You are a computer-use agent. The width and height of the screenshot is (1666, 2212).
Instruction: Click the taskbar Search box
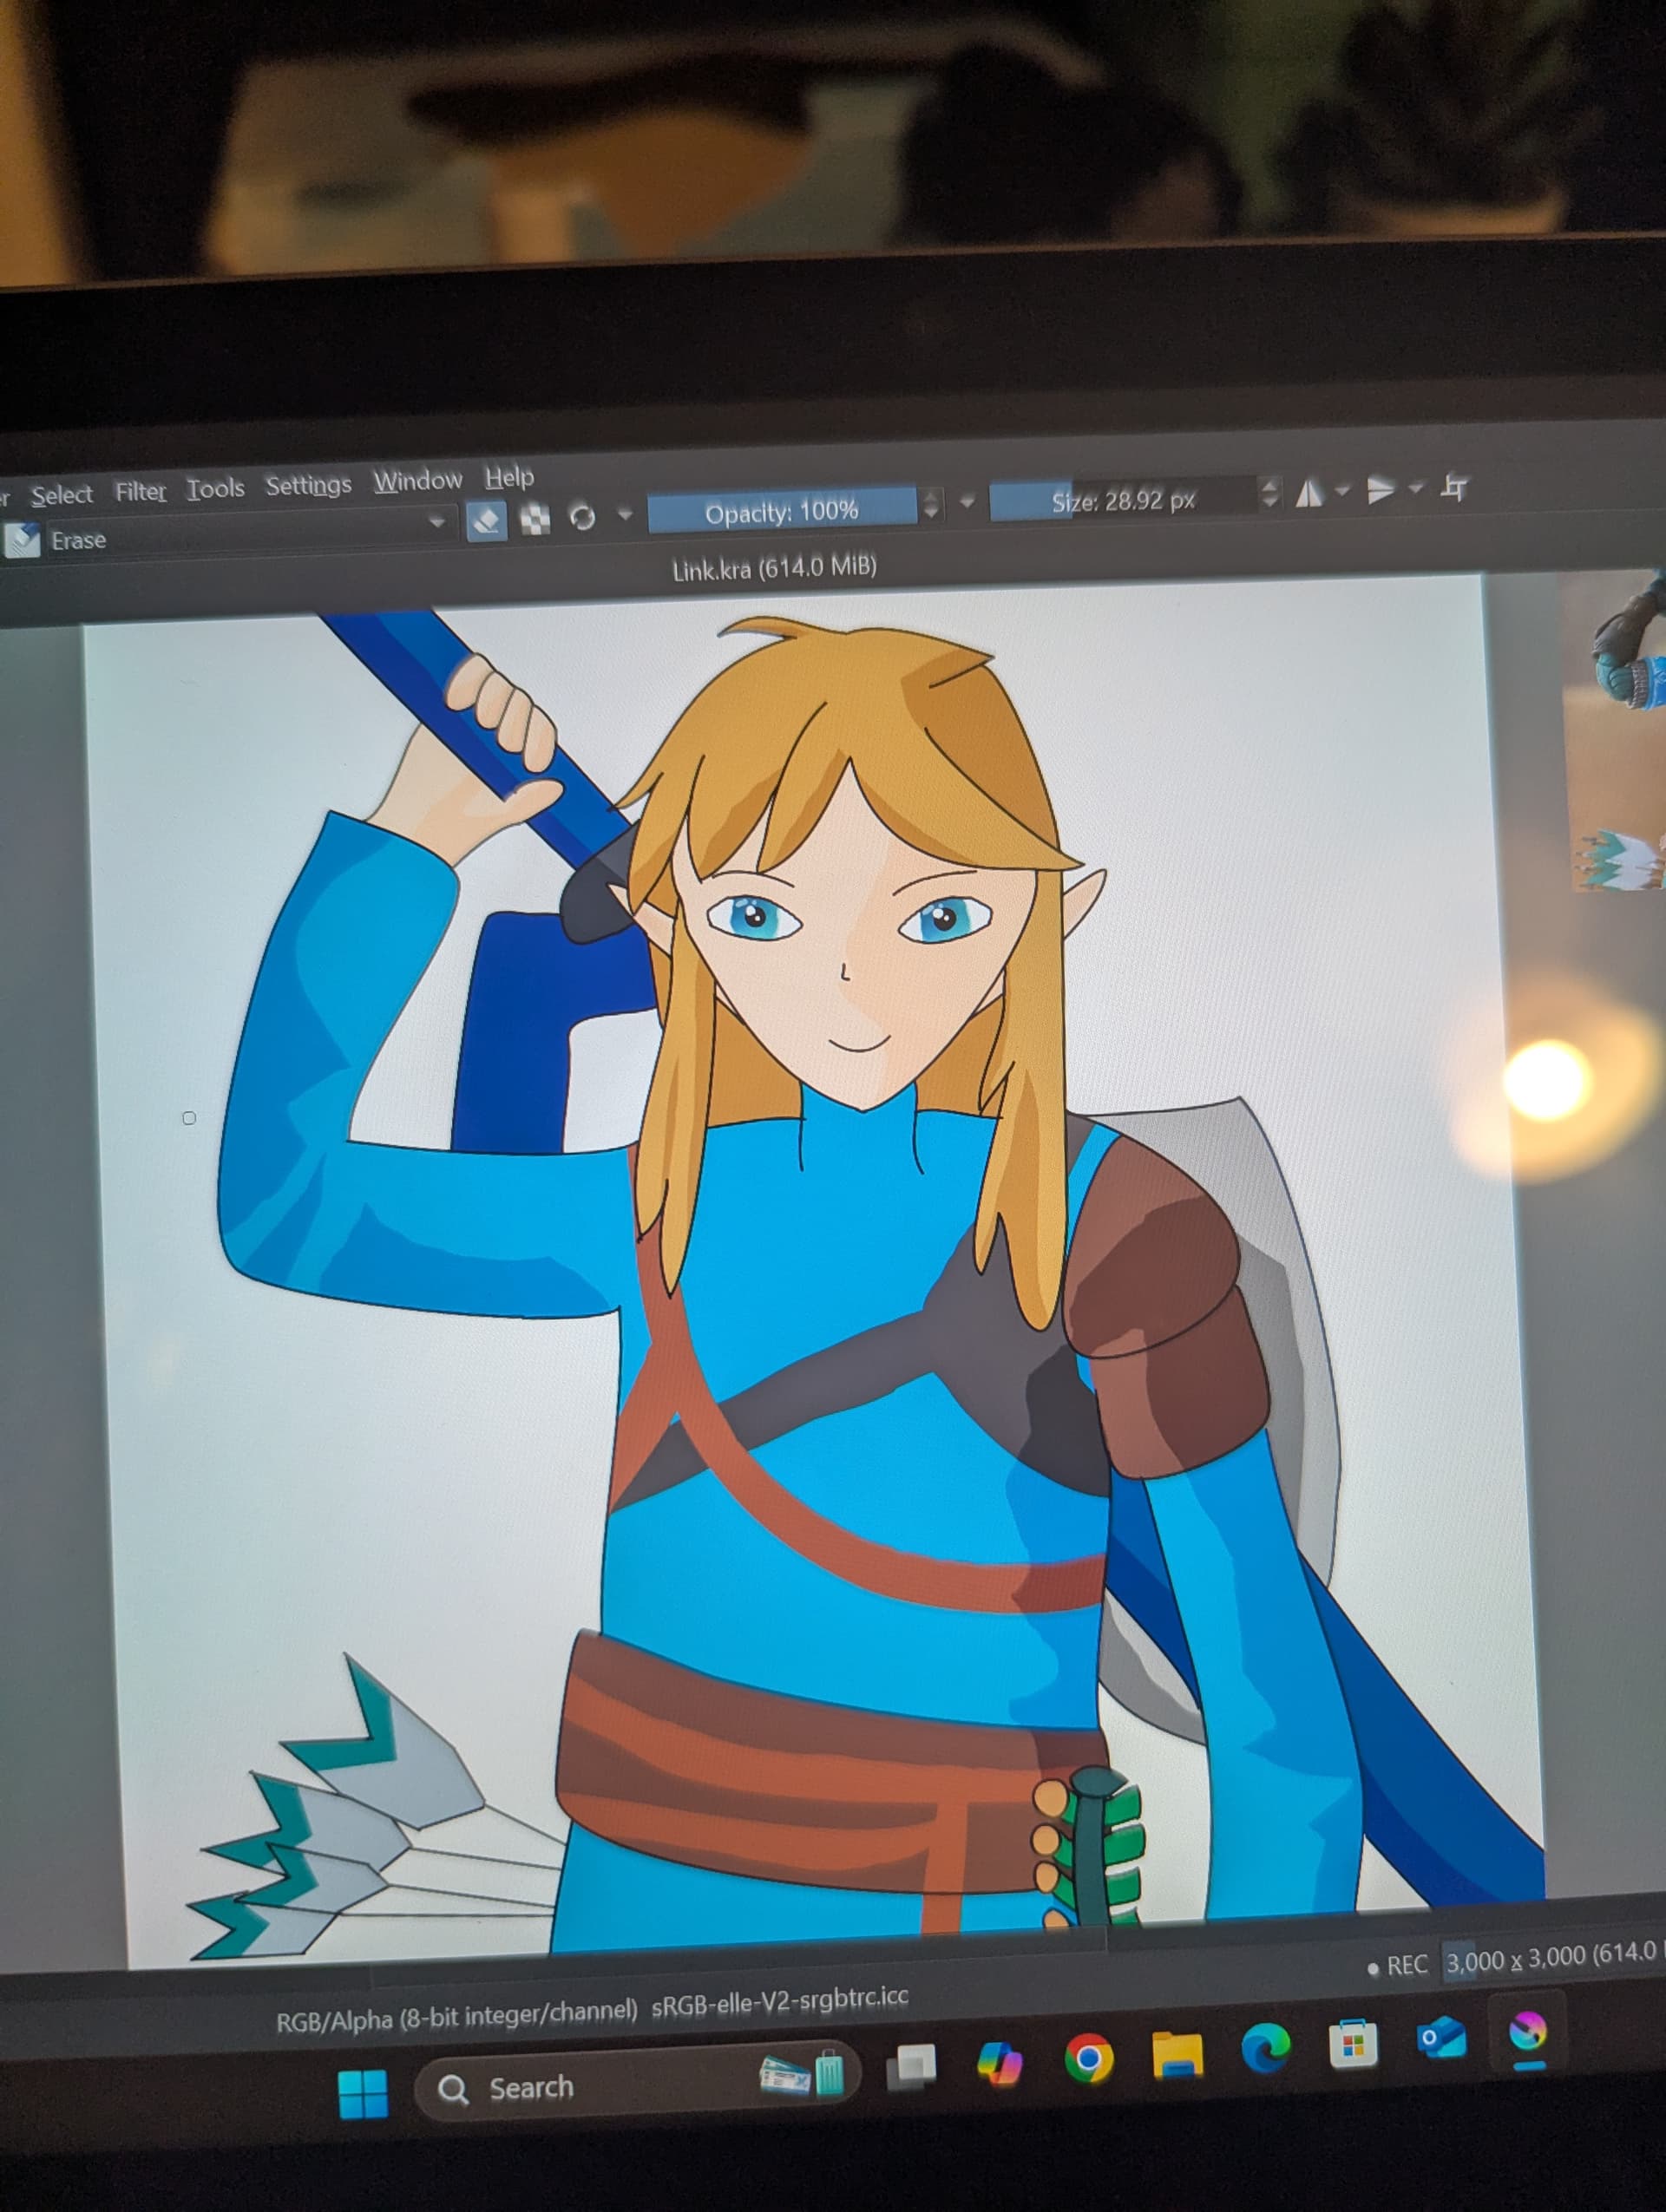pyautogui.click(x=636, y=2083)
